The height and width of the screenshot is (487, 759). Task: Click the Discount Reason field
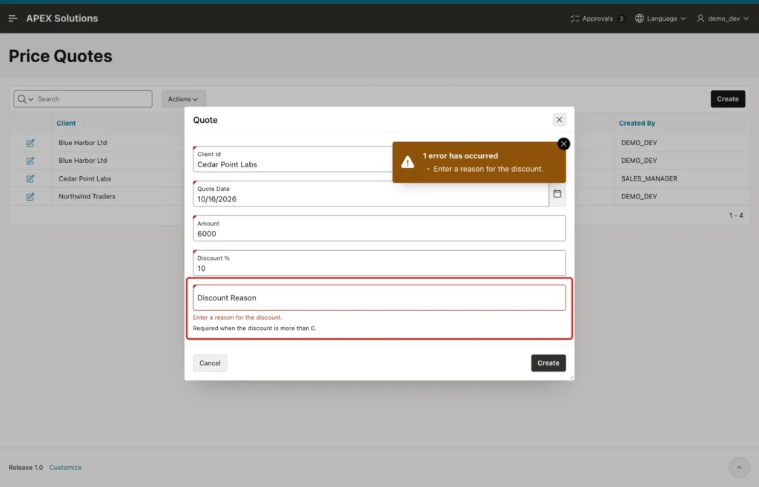pos(379,298)
